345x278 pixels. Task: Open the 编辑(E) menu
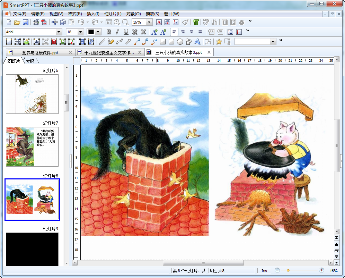tap(38, 14)
